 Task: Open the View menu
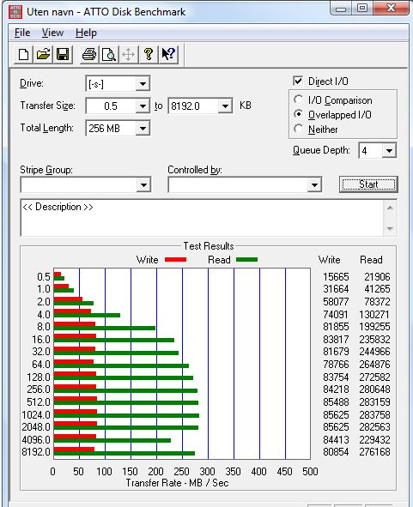coord(52,33)
